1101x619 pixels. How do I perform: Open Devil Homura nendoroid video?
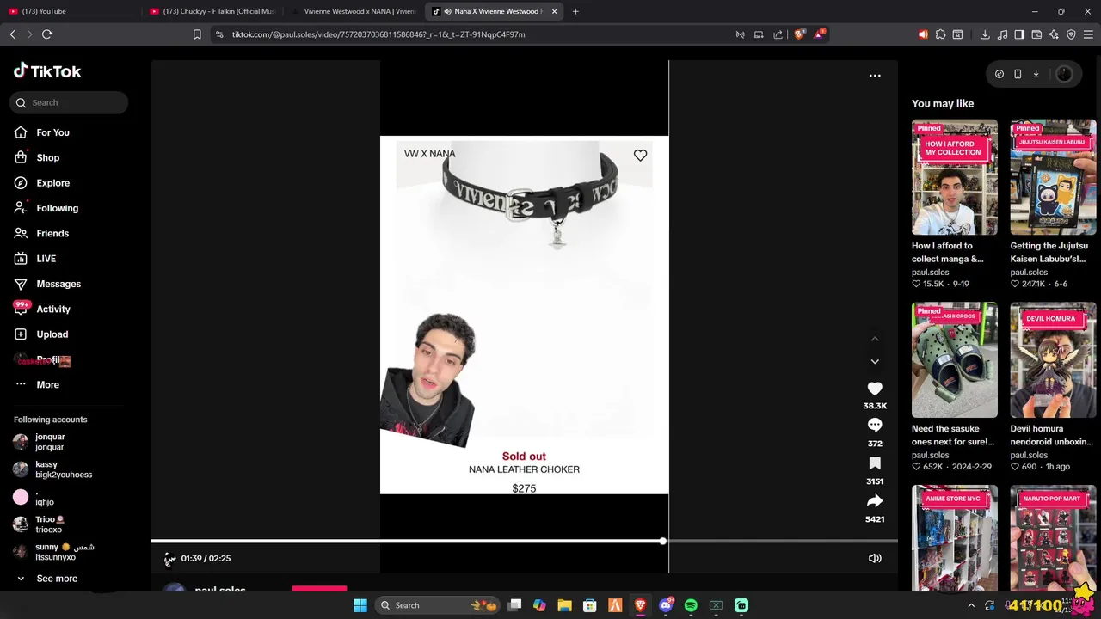pos(1053,359)
